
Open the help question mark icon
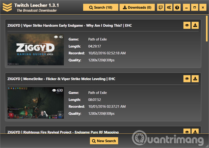[x=177, y=7]
